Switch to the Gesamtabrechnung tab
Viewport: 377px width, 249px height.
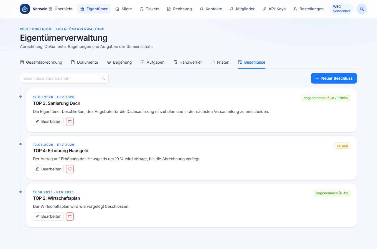(41, 62)
